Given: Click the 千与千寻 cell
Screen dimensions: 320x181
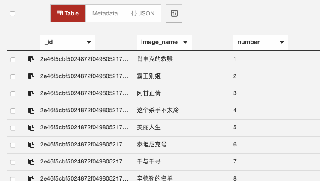Looking at the screenshot, I should click(149, 161).
